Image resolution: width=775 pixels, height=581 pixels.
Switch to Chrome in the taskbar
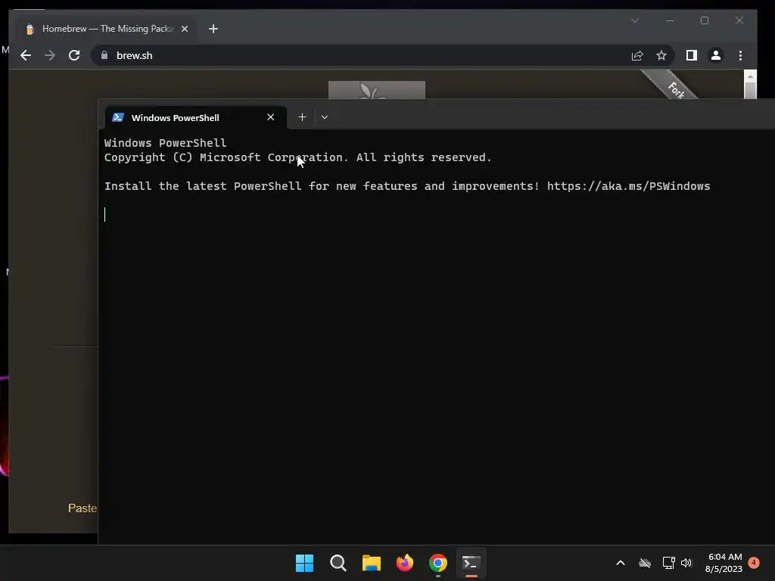(438, 563)
